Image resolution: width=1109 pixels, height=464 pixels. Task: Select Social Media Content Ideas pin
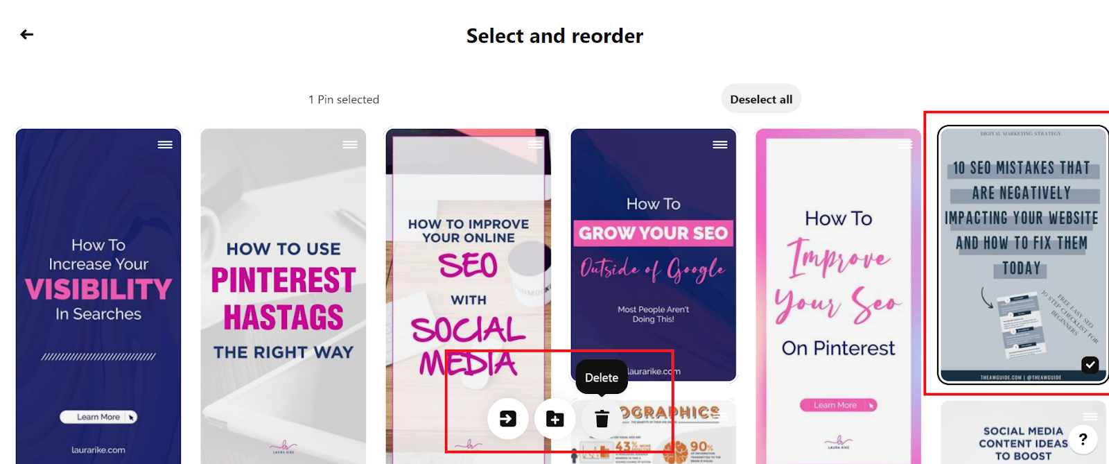1023,433
